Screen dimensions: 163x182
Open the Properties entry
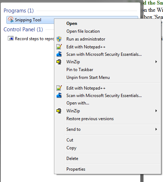[x=76, y=169]
